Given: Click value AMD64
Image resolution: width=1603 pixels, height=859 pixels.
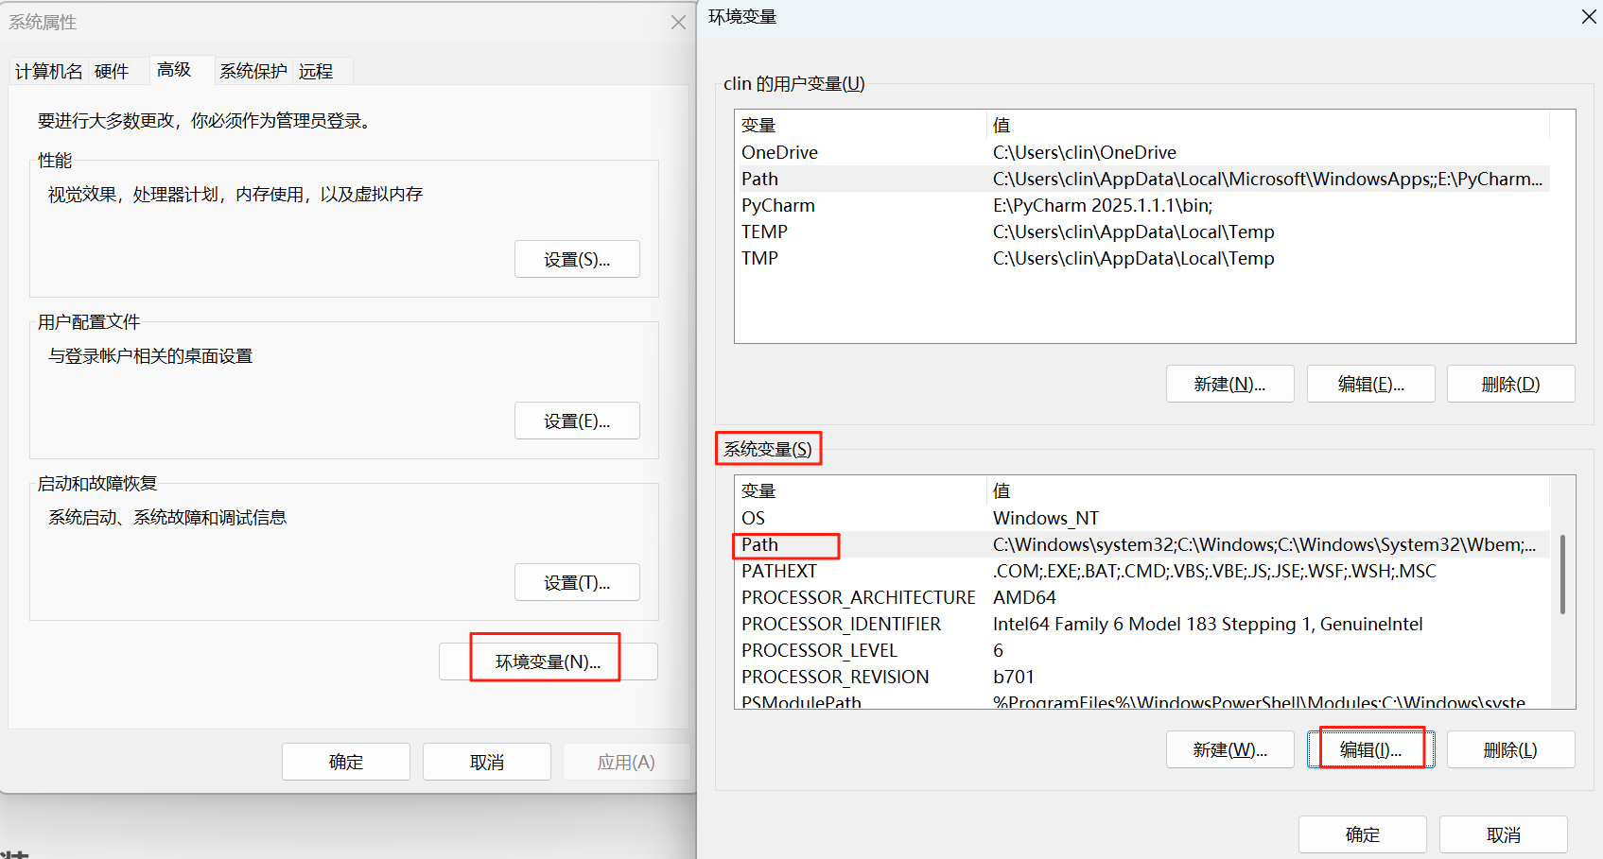Looking at the screenshot, I should (x=1024, y=597).
